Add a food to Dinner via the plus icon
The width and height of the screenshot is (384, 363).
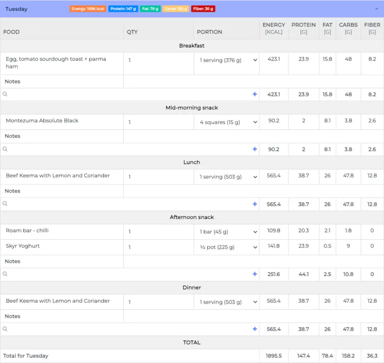(255, 329)
